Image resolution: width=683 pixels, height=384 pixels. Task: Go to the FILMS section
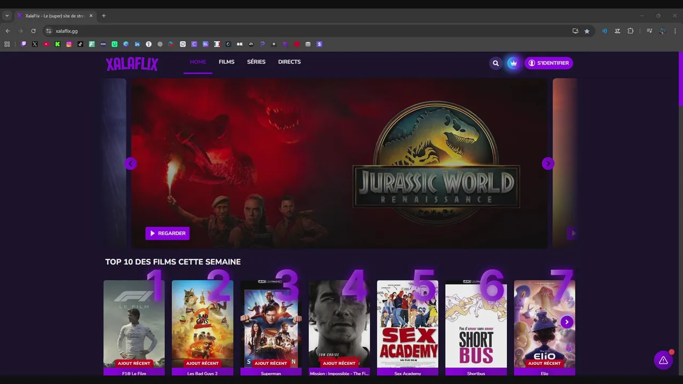tap(226, 62)
